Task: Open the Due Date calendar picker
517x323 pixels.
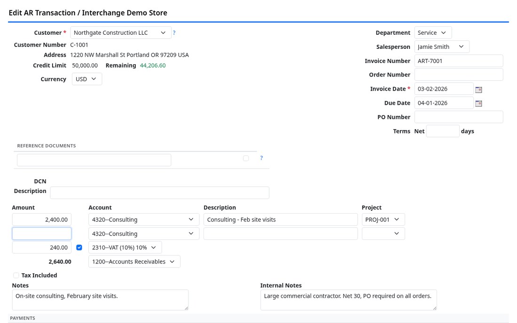Action: coord(478,103)
